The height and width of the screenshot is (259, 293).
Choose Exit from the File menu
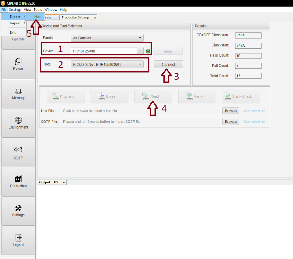13,32
